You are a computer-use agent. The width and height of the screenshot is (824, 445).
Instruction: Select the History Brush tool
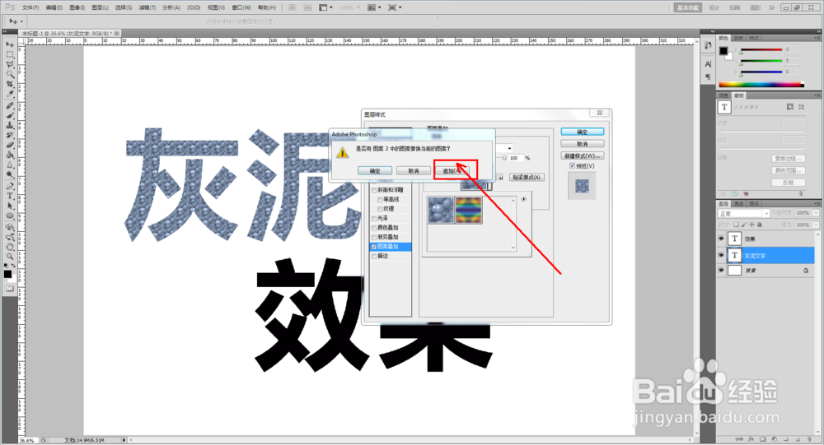[9, 136]
